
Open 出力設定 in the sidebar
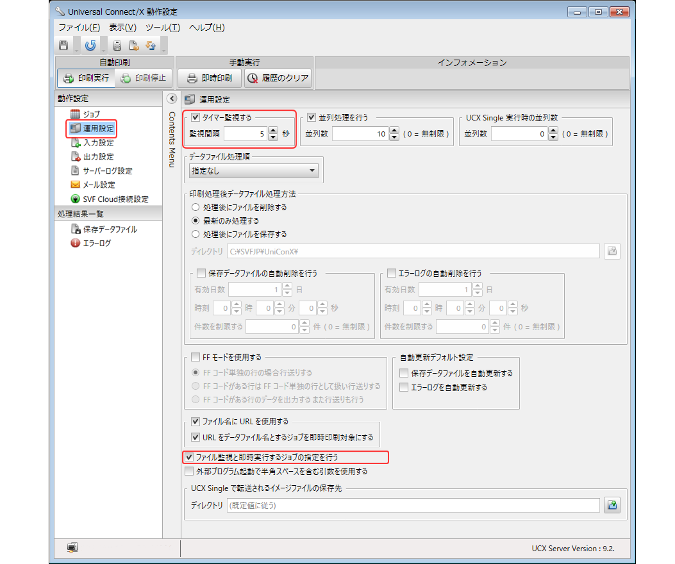[x=92, y=157]
